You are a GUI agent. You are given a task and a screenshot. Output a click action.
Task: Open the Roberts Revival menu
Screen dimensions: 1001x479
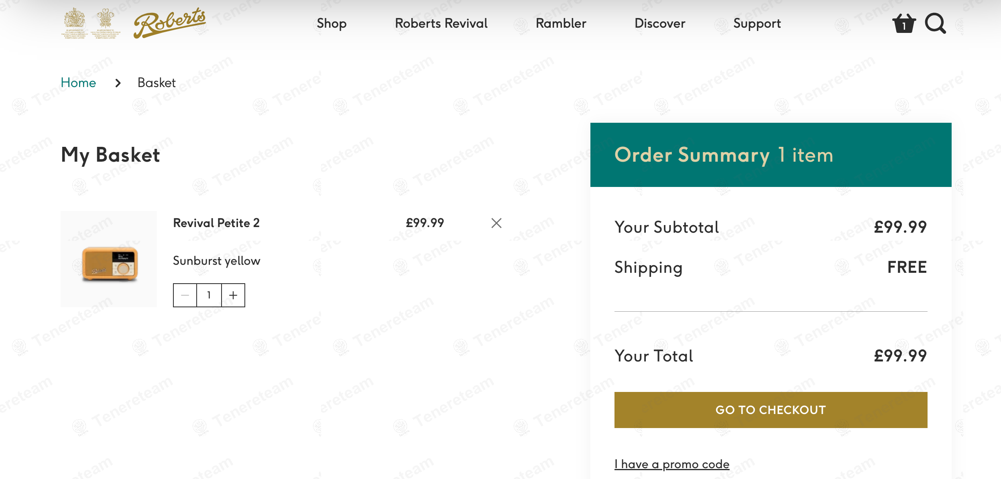[x=441, y=23]
